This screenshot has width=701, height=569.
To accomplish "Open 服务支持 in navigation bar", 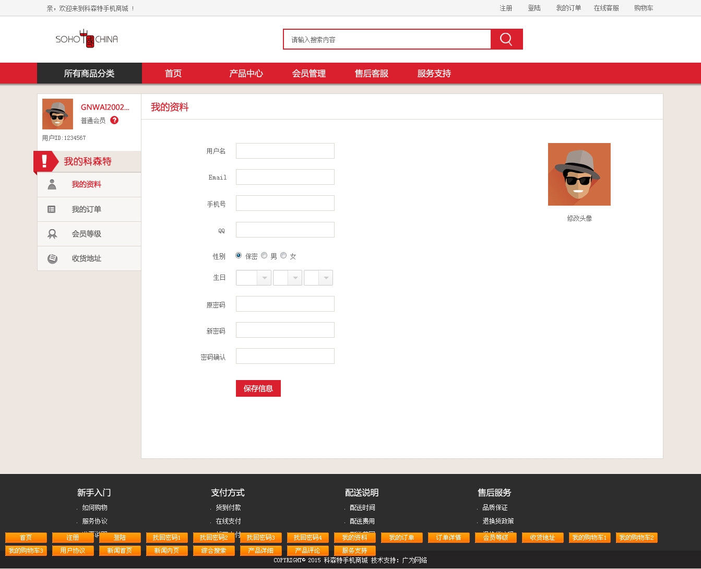I will click(434, 73).
